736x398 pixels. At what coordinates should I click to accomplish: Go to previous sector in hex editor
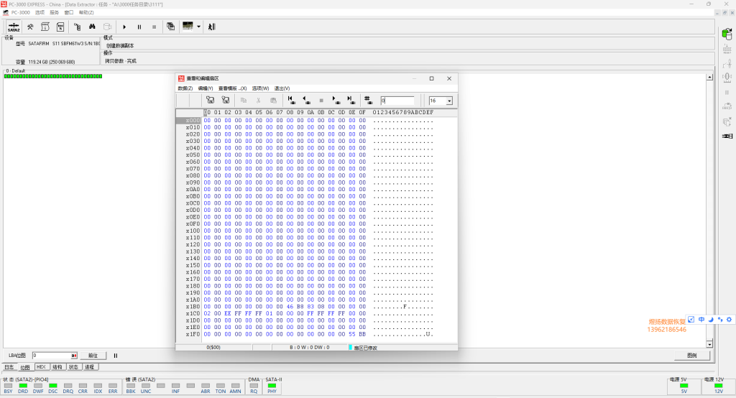pos(306,101)
